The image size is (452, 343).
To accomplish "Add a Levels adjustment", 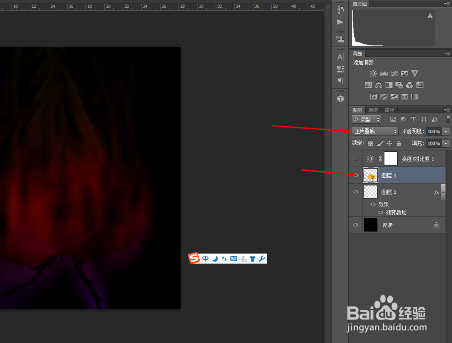I will click(384, 74).
